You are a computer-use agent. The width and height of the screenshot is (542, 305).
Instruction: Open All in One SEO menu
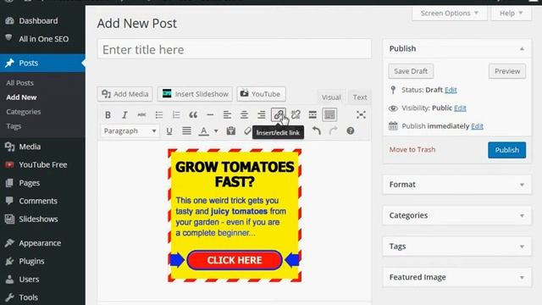click(42, 39)
